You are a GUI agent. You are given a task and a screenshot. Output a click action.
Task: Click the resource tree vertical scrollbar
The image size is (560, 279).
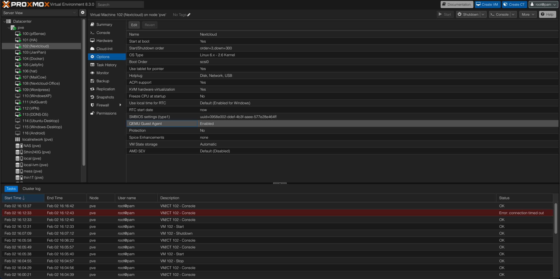point(84,93)
